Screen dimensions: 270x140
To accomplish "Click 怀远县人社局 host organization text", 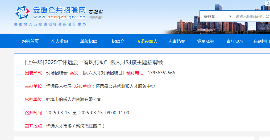I will (59, 86).
